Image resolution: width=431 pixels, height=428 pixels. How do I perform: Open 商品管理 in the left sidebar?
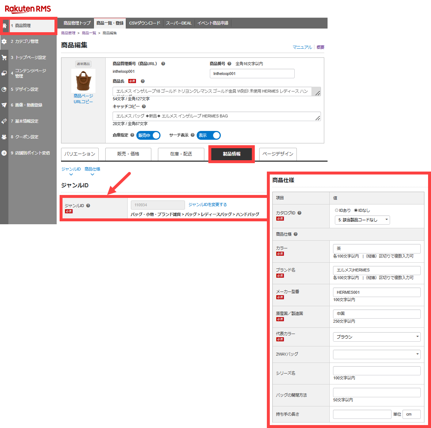32,26
